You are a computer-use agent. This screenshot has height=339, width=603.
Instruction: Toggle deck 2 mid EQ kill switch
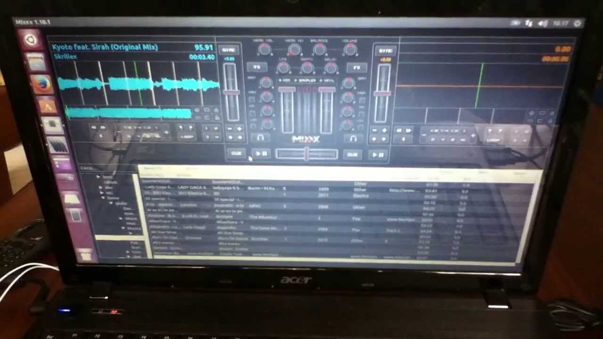(x=361, y=113)
